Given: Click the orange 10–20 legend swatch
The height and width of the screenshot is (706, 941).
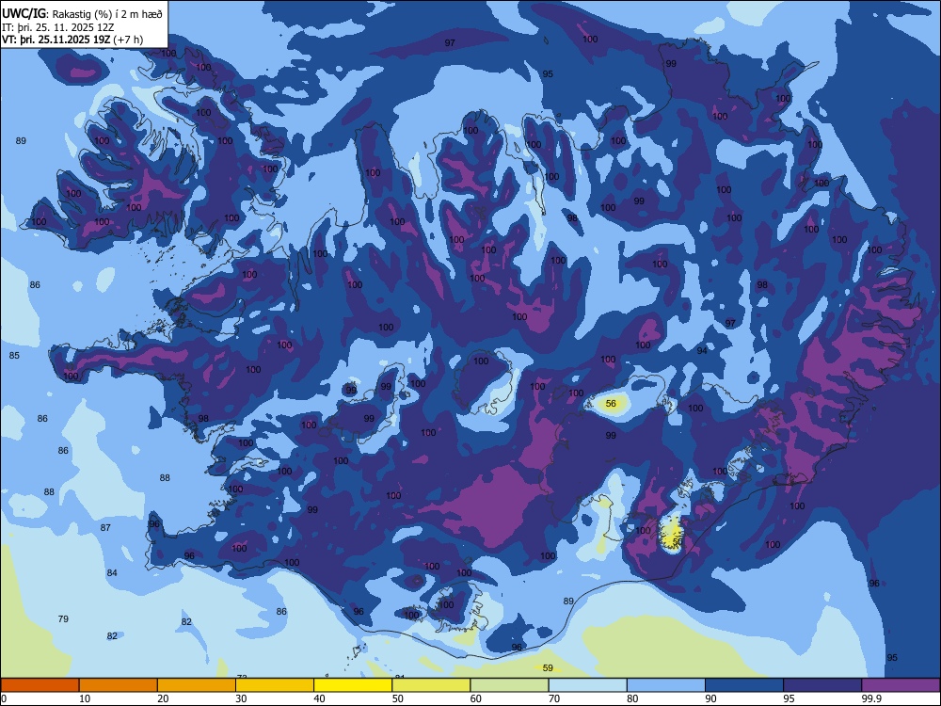Looking at the screenshot, I should point(119,685).
